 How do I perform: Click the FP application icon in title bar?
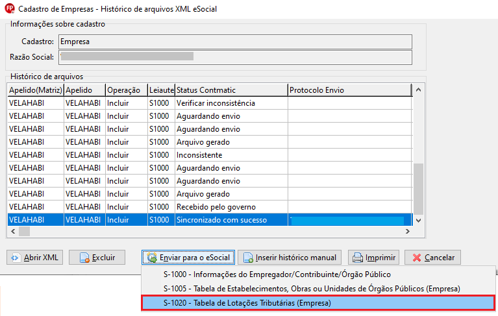tap(10, 8)
